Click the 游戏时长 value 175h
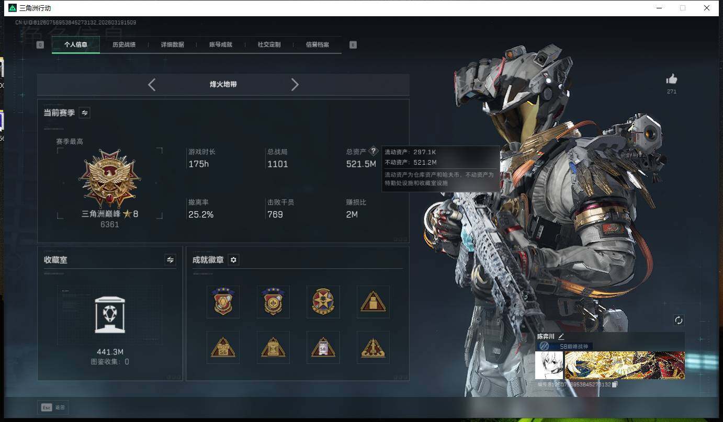 tap(198, 164)
